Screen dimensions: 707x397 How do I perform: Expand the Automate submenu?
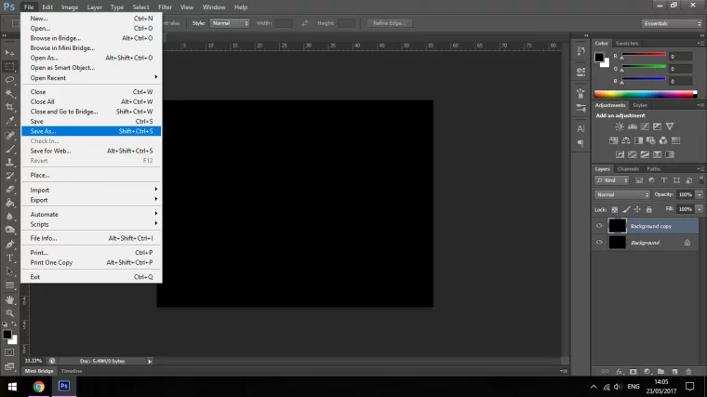91,215
